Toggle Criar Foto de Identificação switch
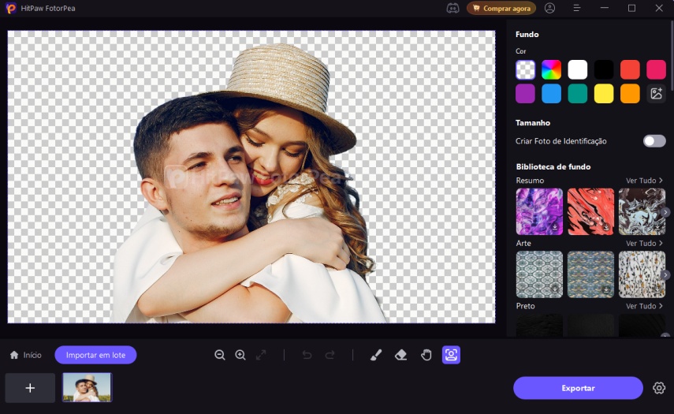This screenshot has height=414, width=674. click(x=654, y=141)
